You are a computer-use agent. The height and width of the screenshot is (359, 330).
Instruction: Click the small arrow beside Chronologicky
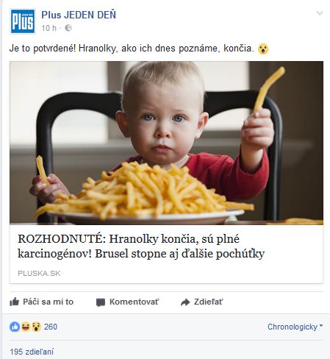click(321, 326)
